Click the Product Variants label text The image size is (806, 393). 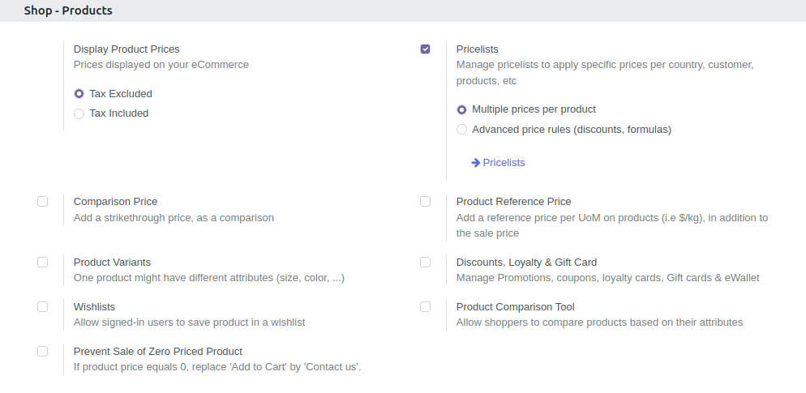(x=112, y=262)
